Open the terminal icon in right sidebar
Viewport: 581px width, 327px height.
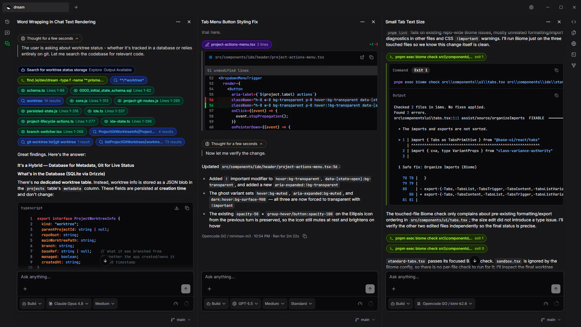pos(574,54)
